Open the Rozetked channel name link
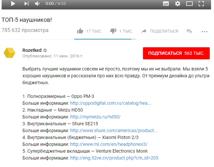Viewport: 214px width, 167px height. pyautogui.click(x=32, y=50)
